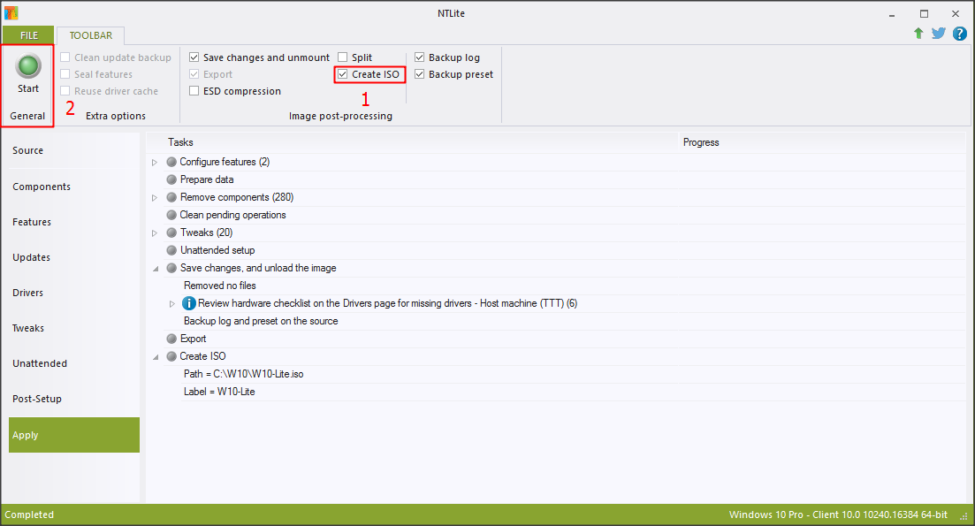Click the green update arrow icon
Viewport: 975px width, 526px height.
918,34
